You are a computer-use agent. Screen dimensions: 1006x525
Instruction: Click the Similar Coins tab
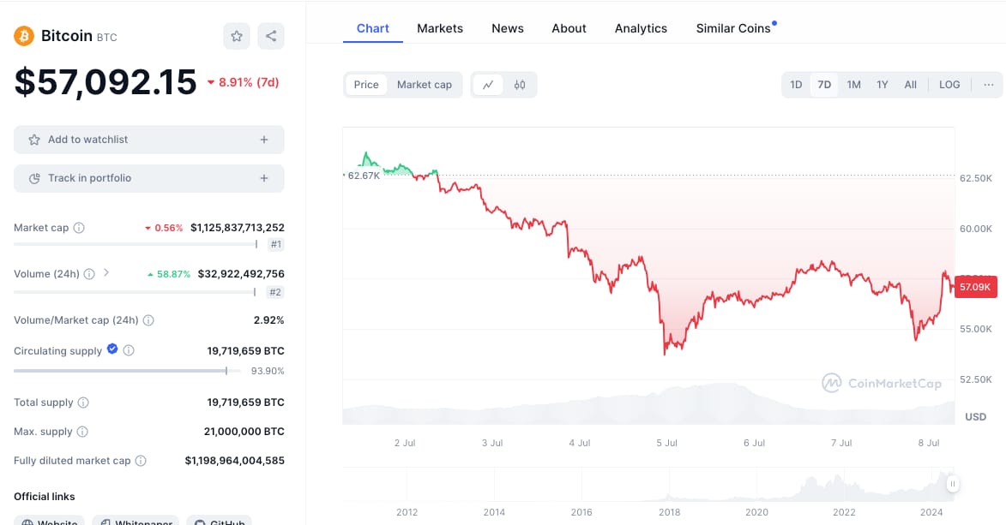[x=733, y=28]
